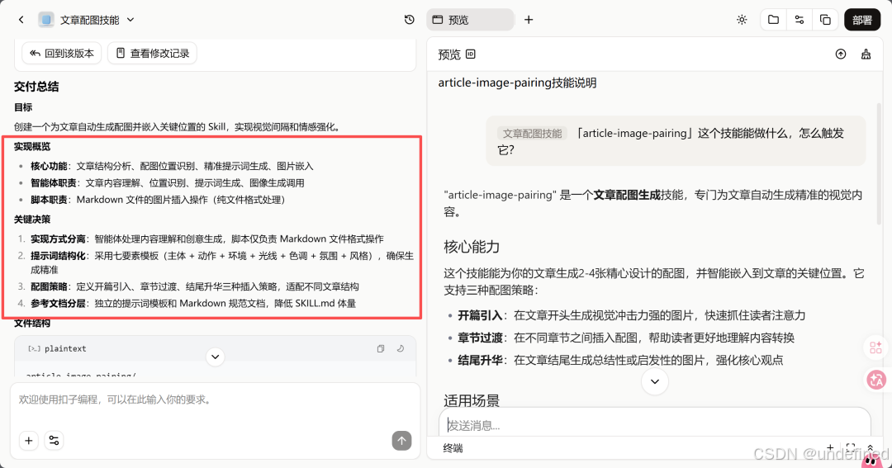Click the clear broom icon in preview header

point(866,54)
